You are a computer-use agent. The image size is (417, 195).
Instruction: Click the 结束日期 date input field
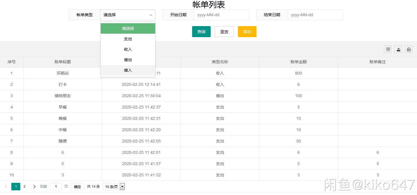click(315, 15)
